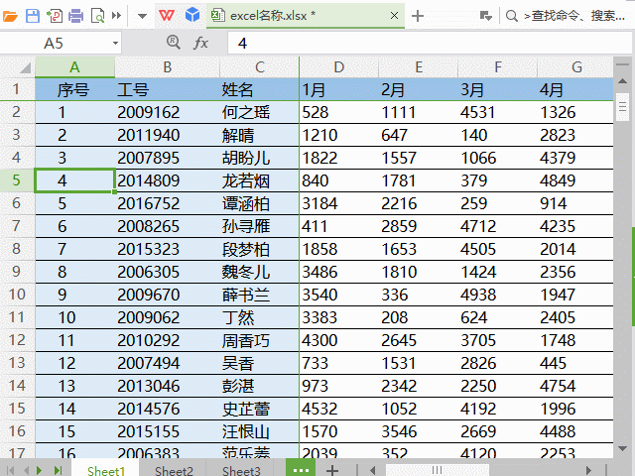Show more quick access toolbar items
This screenshot has height=476, width=635.
[x=117, y=16]
